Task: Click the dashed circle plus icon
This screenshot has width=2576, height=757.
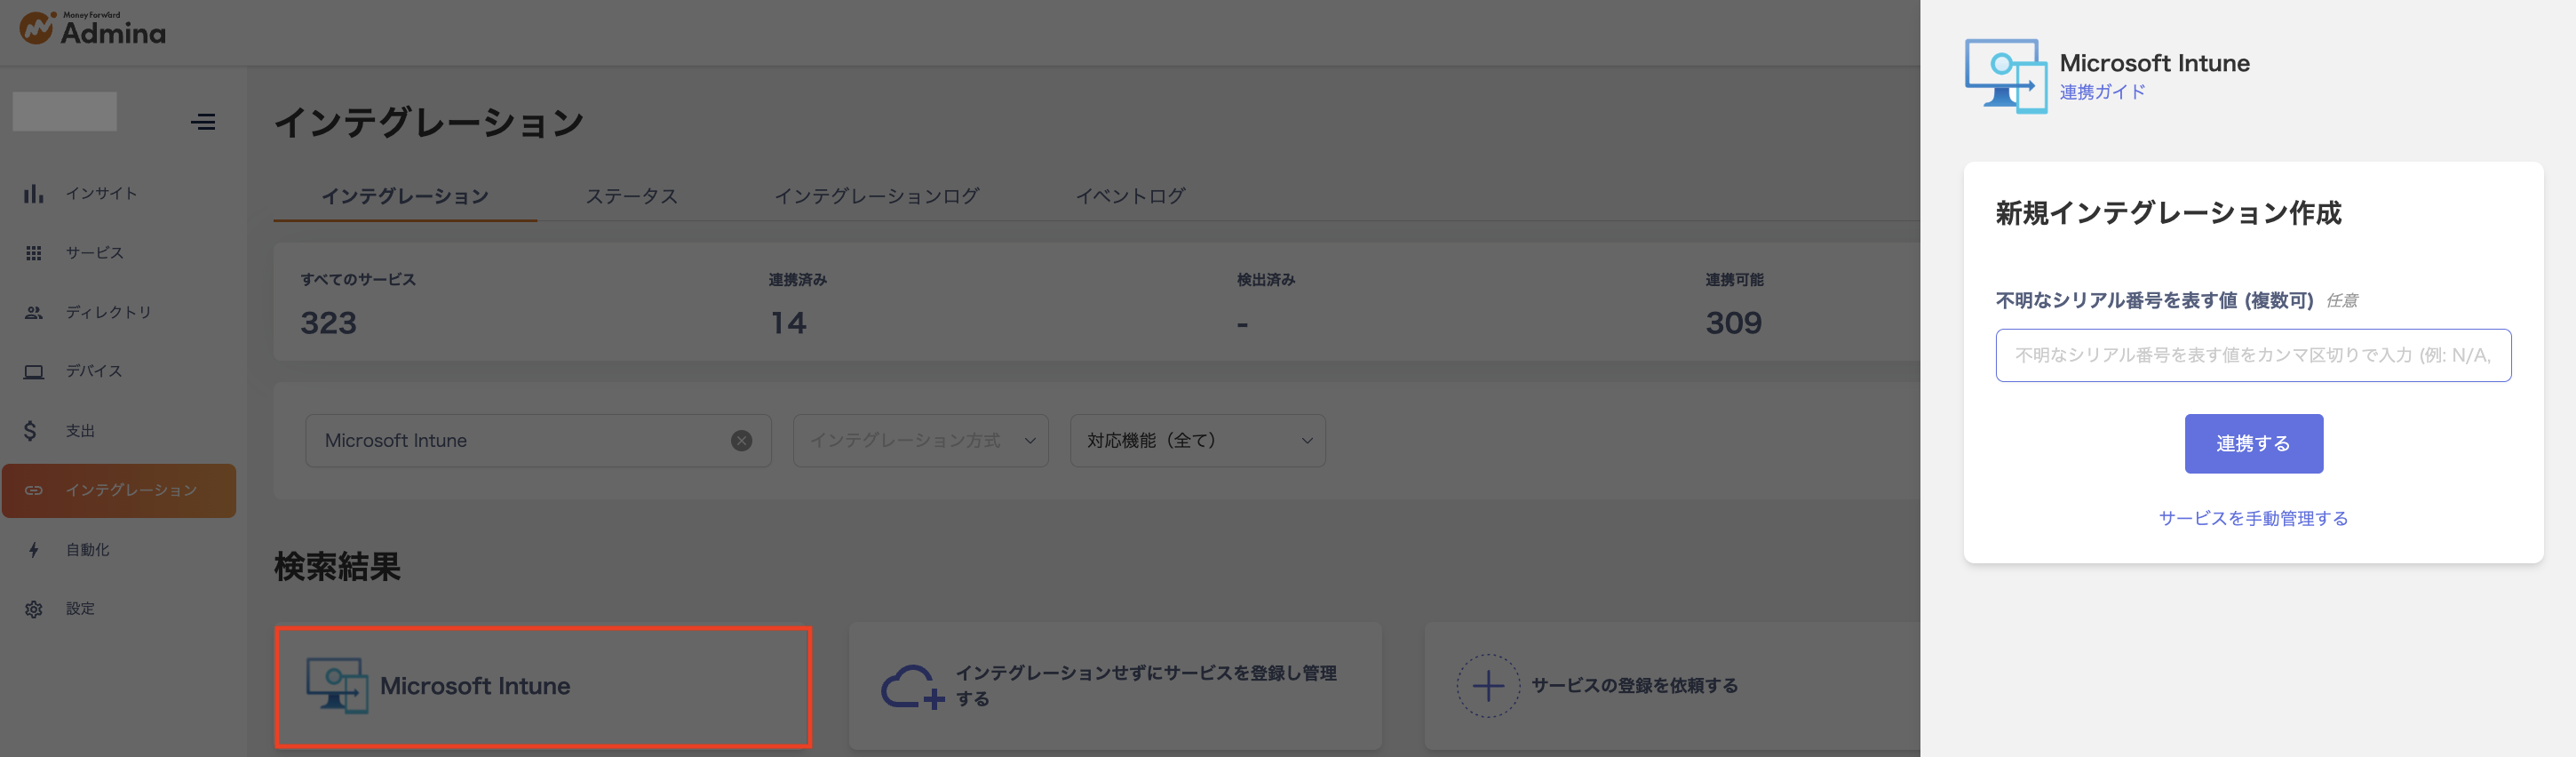Action: coord(1488,686)
